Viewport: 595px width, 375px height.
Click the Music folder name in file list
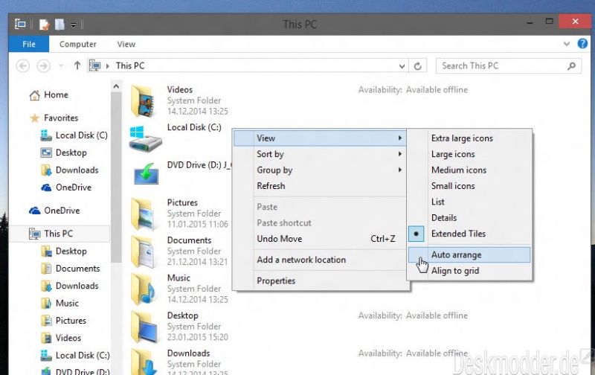pos(178,278)
